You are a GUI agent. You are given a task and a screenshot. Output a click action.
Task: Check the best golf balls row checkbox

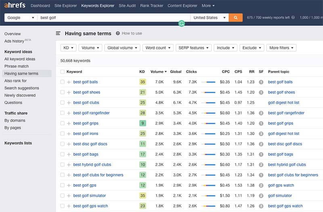62,82
